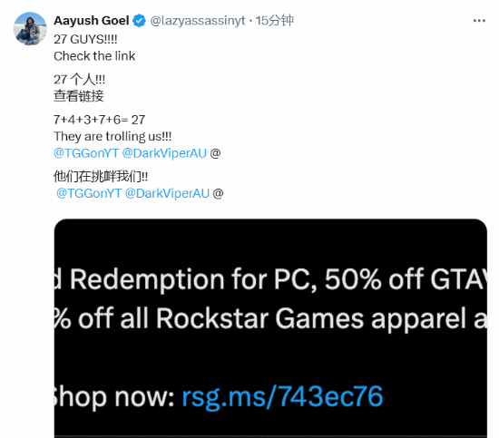Open Aayush Goel's profile avatar picture
The height and width of the screenshot is (438, 499).
30,29
